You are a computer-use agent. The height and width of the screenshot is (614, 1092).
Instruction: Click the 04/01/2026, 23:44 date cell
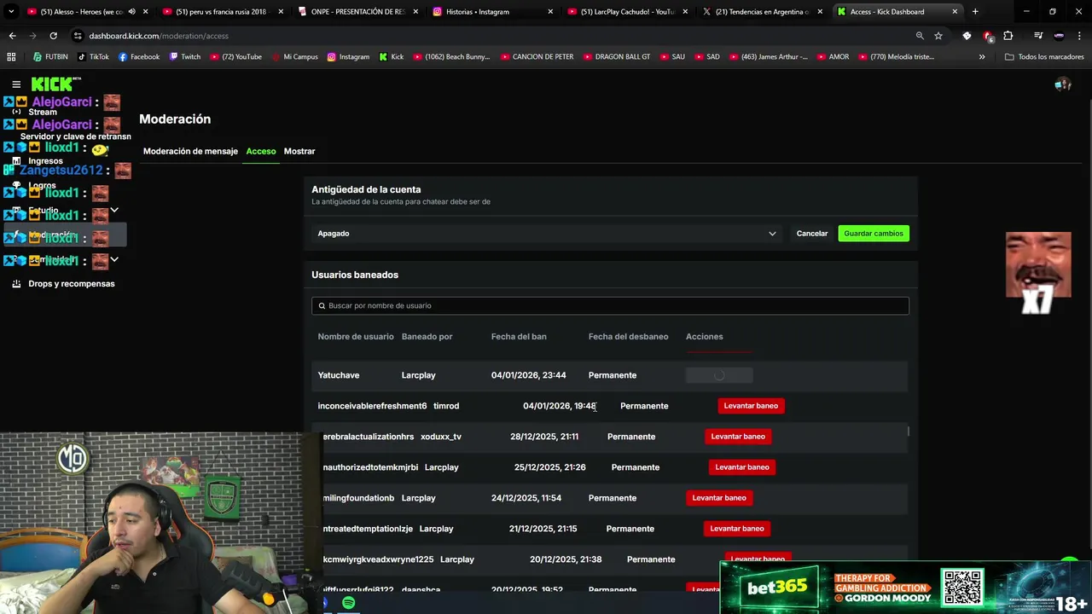(x=529, y=375)
